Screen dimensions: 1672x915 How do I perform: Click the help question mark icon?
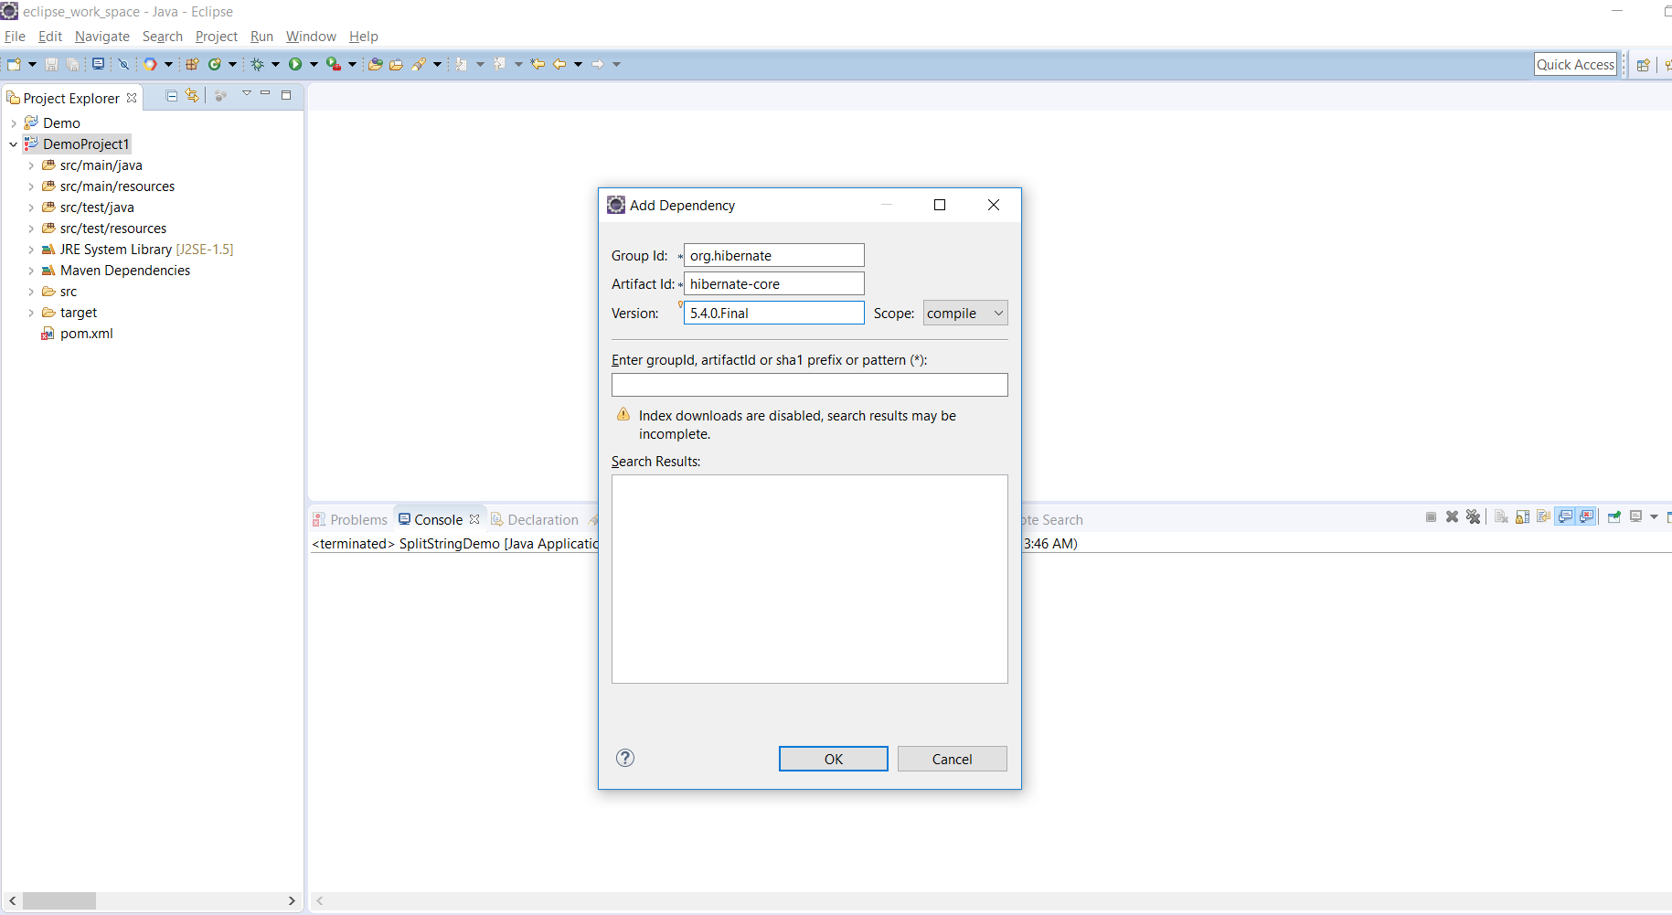[625, 758]
